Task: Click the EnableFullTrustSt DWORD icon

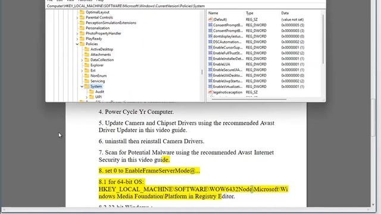Action: pyautogui.click(x=210, y=53)
